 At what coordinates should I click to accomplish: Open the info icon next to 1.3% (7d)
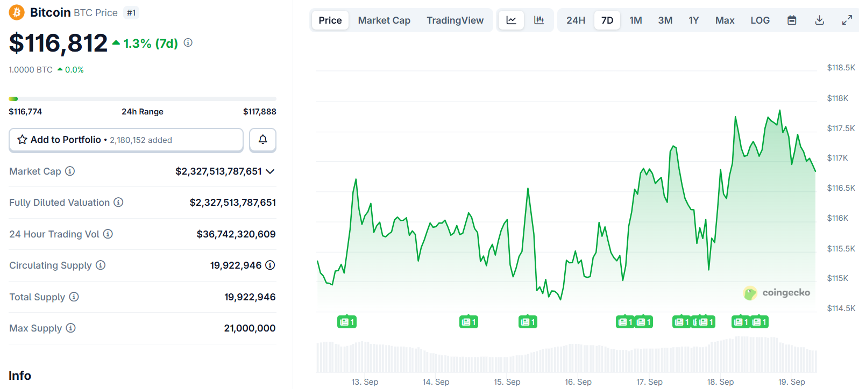(188, 42)
